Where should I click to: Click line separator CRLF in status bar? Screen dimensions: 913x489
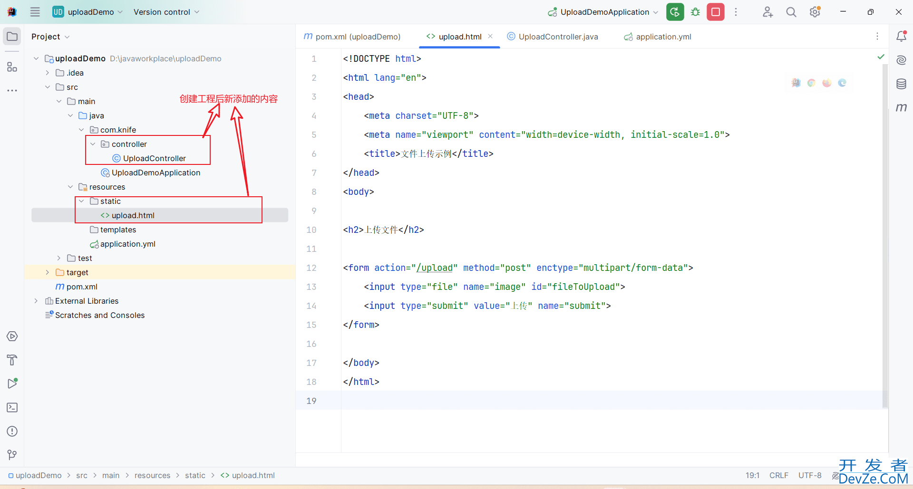click(779, 475)
